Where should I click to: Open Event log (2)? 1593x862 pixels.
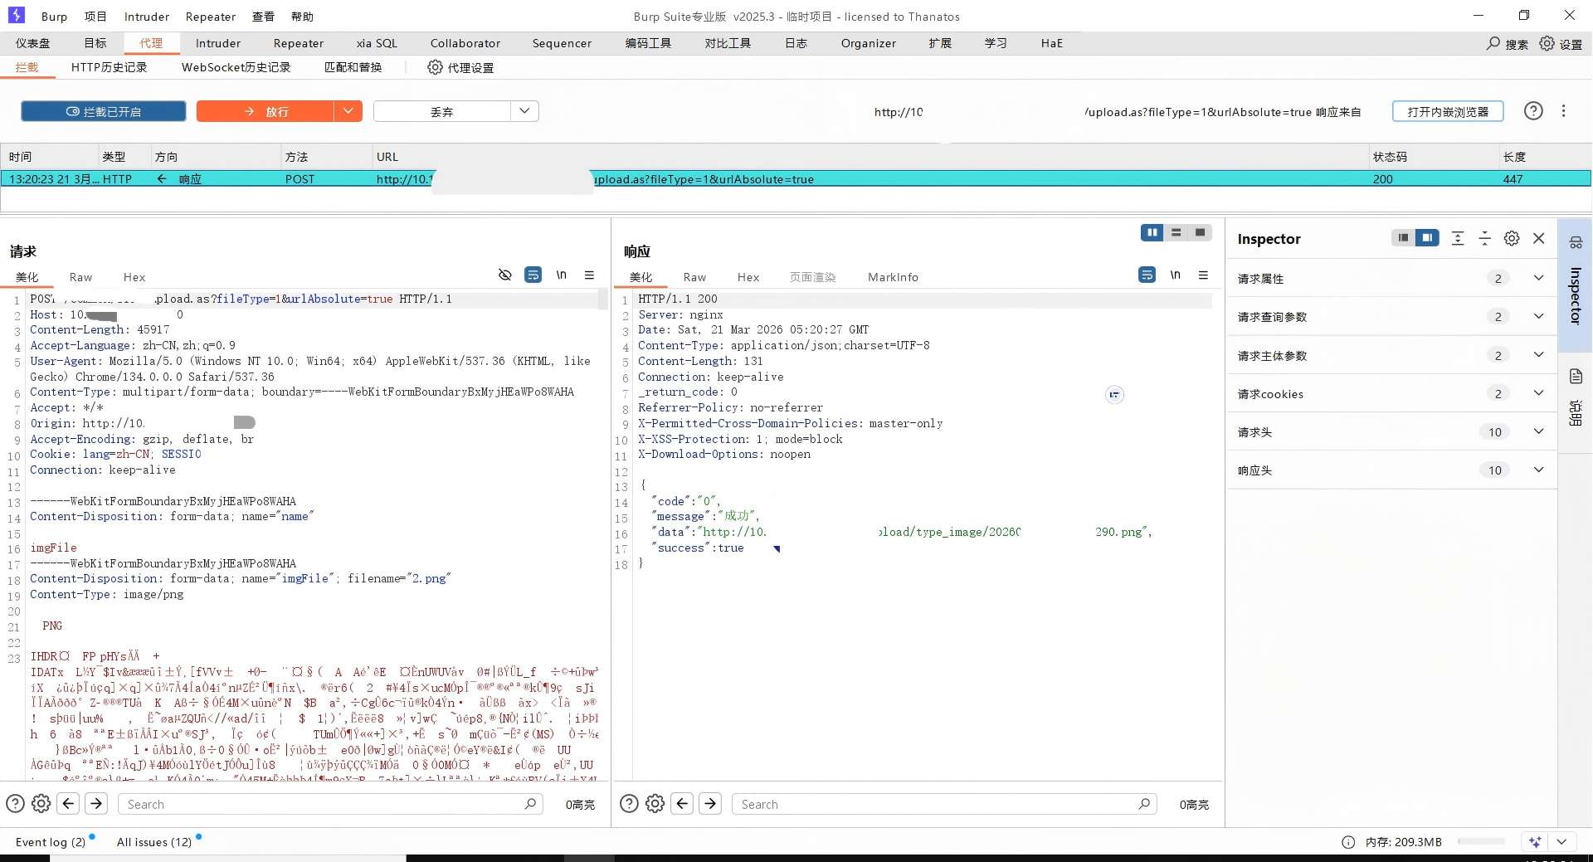[51, 842]
